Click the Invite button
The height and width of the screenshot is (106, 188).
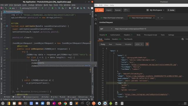(x=171, y=10)
